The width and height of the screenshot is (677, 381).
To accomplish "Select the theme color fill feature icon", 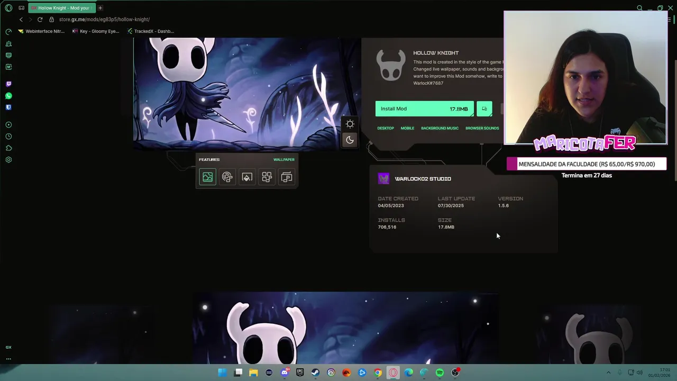I will pos(247,177).
